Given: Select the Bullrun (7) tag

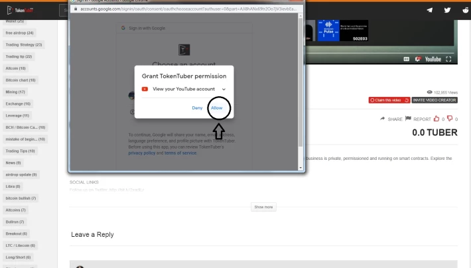Looking at the screenshot, I should click(15, 222).
